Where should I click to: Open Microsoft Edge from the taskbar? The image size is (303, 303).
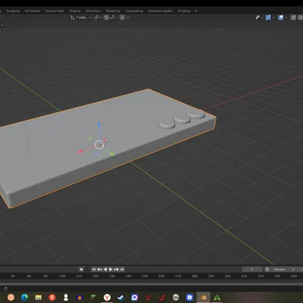[24, 298]
